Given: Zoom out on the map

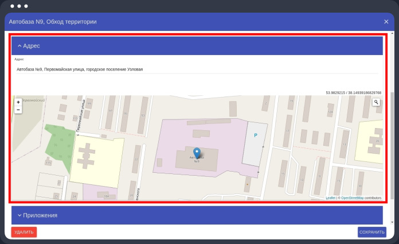Looking at the screenshot, I should tap(18, 110).
